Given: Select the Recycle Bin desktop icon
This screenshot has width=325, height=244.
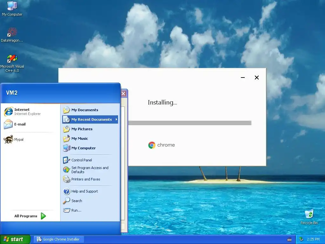Looking at the screenshot, I should 309,214.
